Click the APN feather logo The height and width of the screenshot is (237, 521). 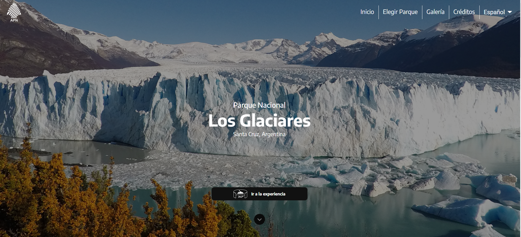pyautogui.click(x=14, y=10)
